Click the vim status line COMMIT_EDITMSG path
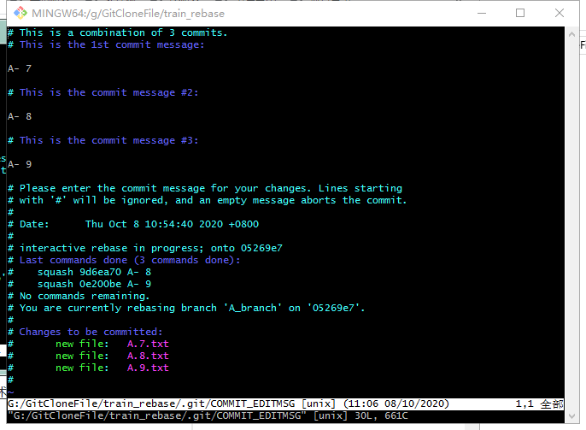This screenshot has height=430, width=586. coord(151,403)
